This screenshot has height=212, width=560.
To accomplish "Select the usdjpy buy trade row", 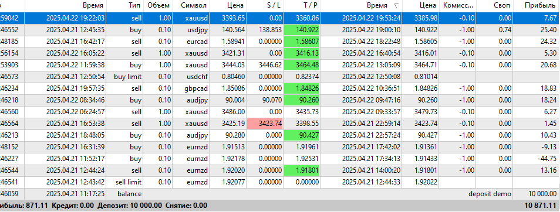I will pos(280,30).
